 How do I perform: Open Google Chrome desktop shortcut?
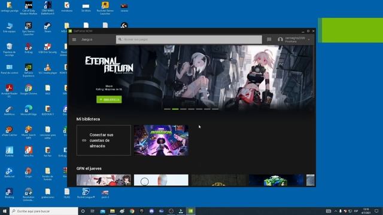coord(29,90)
